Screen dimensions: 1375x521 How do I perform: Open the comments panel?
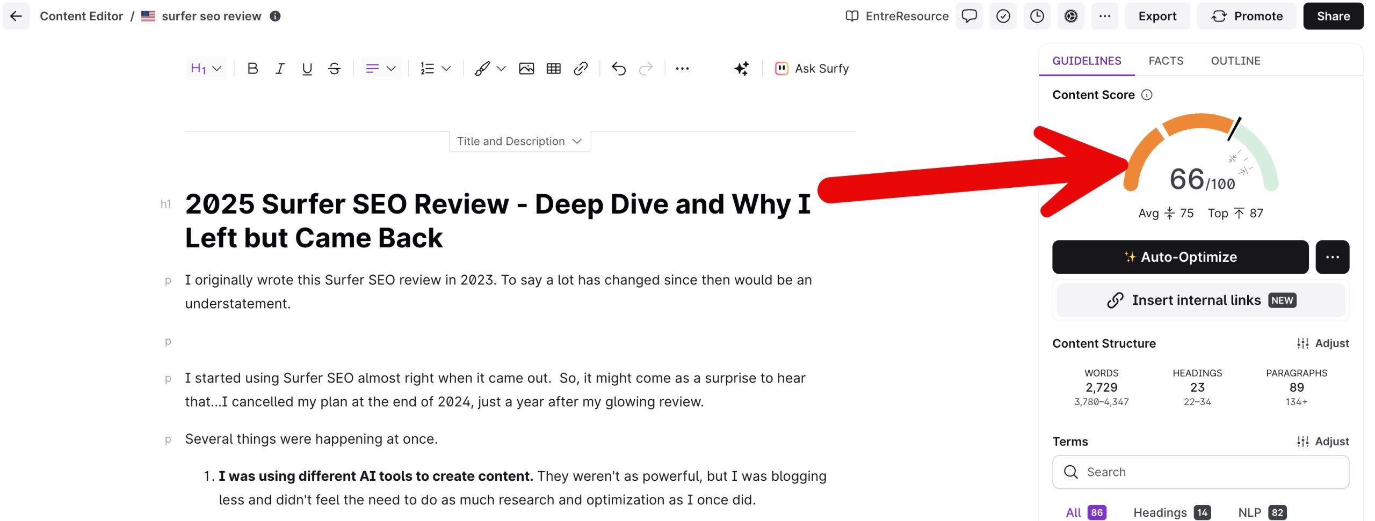click(969, 16)
